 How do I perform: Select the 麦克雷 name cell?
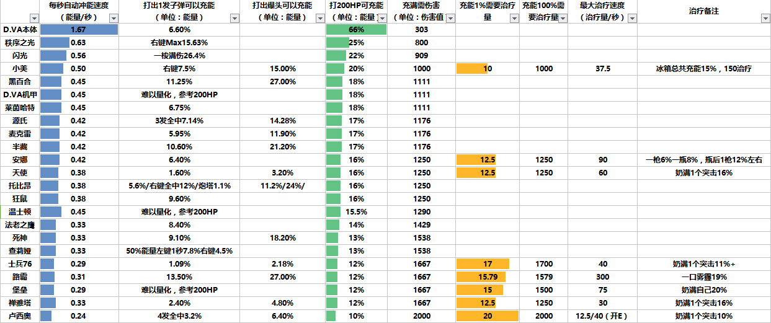coord(20,134)
